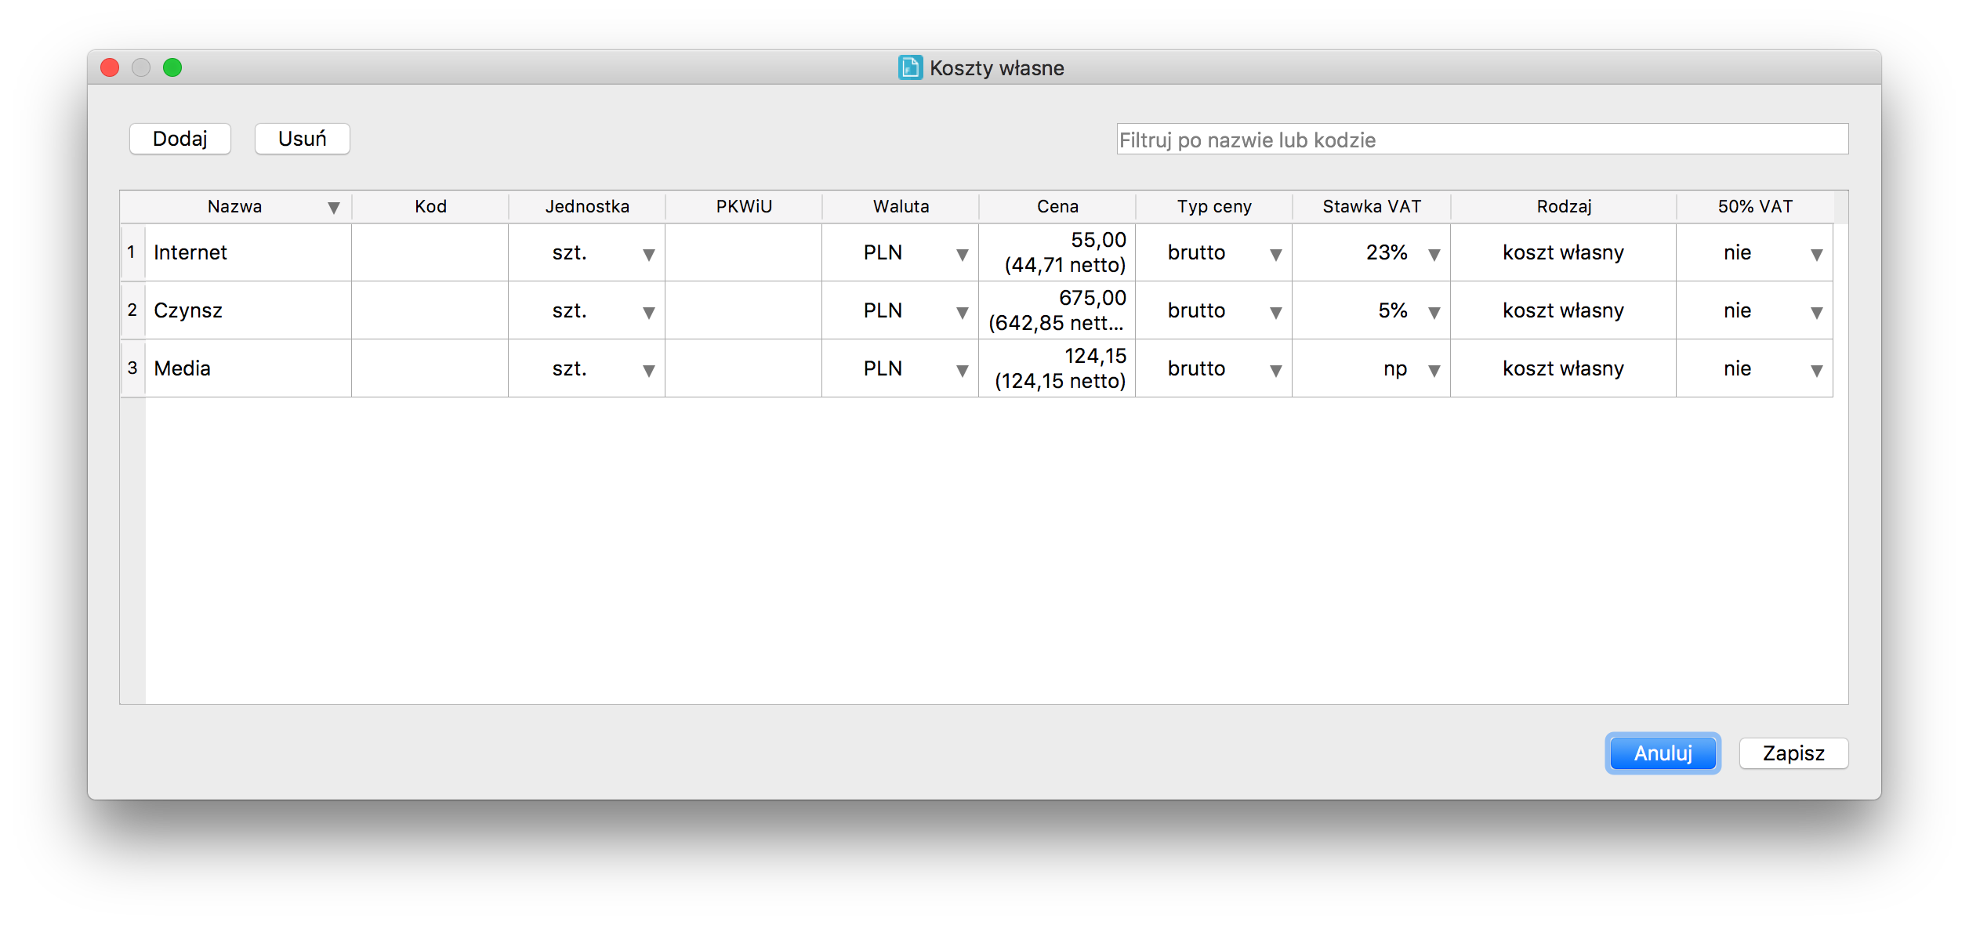Save with the Zapisz button
The height and width of the screenshot is (925, 1969).
point(1793,753)
